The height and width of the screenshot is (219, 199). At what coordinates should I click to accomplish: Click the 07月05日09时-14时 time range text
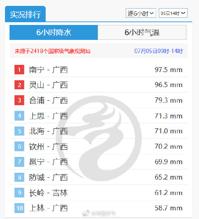coord(159,51)
